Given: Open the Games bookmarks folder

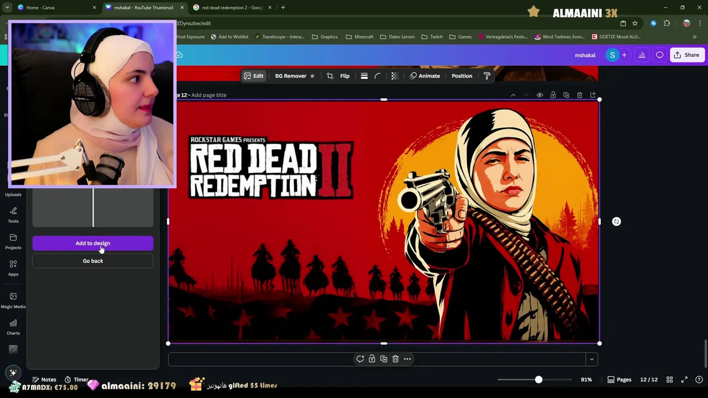Looking at the screenshot, I should [x=460, y=37].
